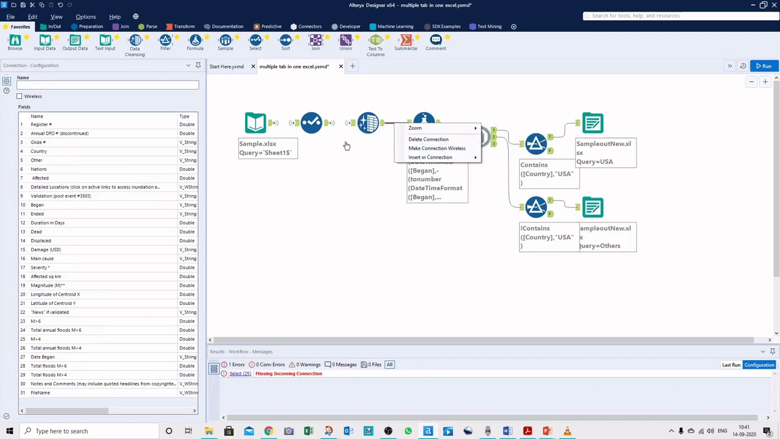Screen dimensions: 780x439
Task: Toggle the 1 Errors message filter
Action: [233, 365]
